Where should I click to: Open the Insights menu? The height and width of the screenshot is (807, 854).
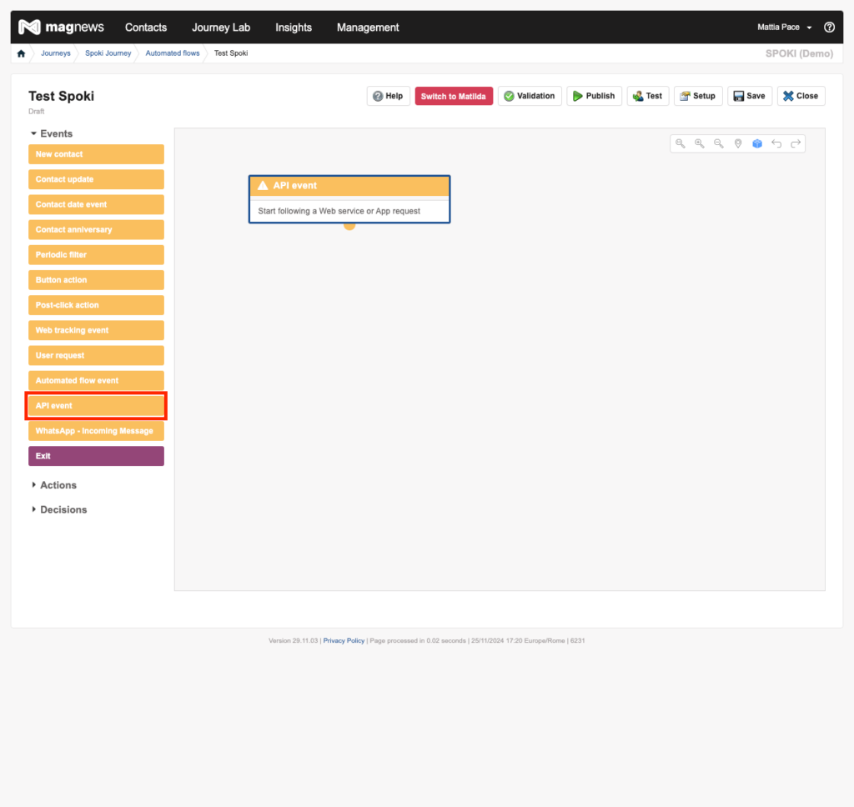point(294,28)
